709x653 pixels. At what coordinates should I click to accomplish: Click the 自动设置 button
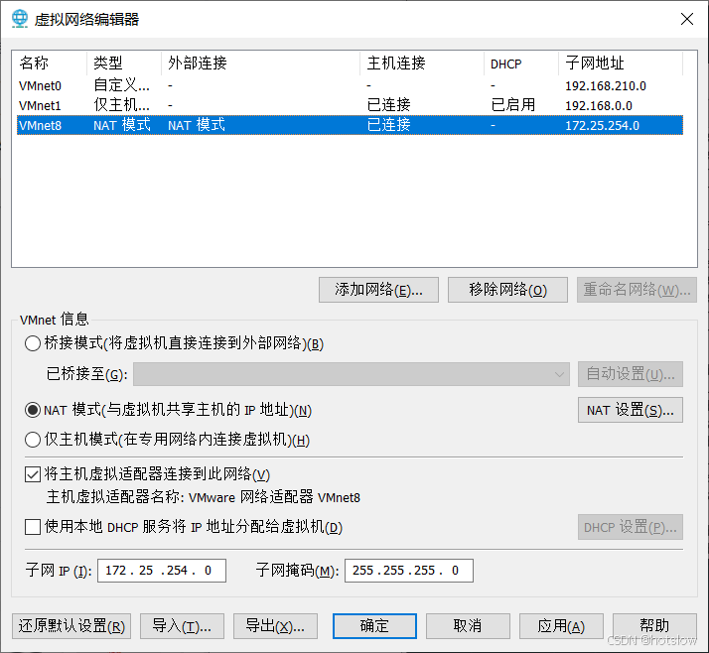tap(631, 374)
